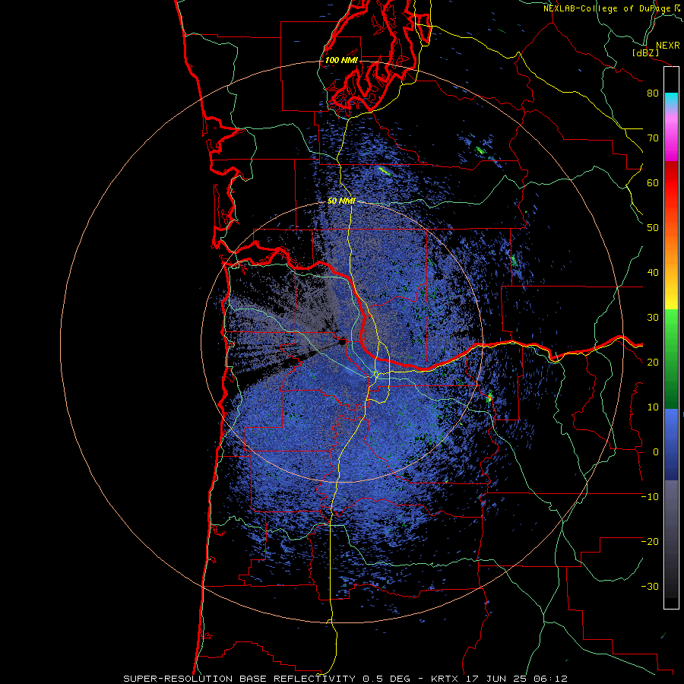Viewport: 684px width, 684px height.
Task: Click the 0 value on the color scale
Action: coord(655,452)
